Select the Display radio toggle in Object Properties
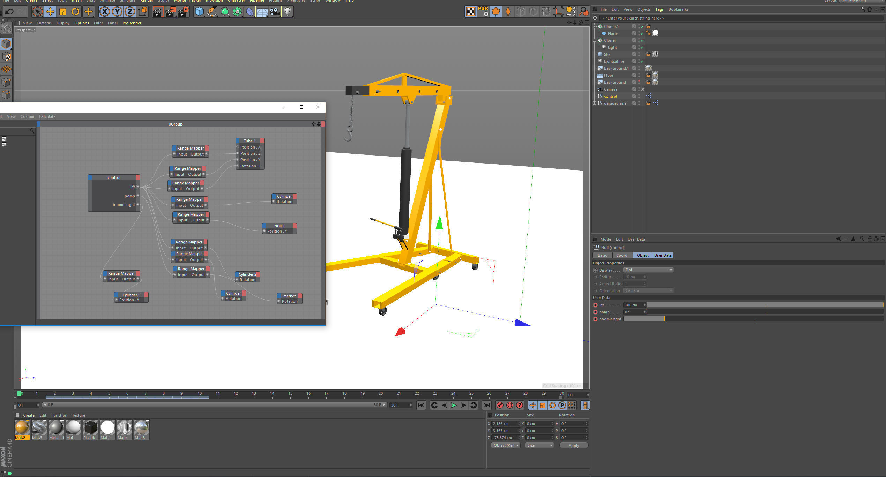The height and width of the screenshot is (477, 886). click(x=595, y=270)
